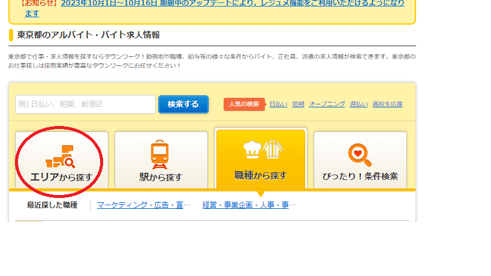Click the orange 人気の検索 tag
491x276 pixels.
[x=244, y=104]
